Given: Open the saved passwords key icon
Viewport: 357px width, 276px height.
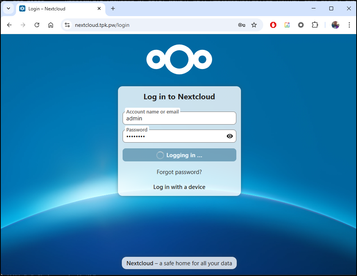Looking at the screenshot, I should [x=241, y=25].
